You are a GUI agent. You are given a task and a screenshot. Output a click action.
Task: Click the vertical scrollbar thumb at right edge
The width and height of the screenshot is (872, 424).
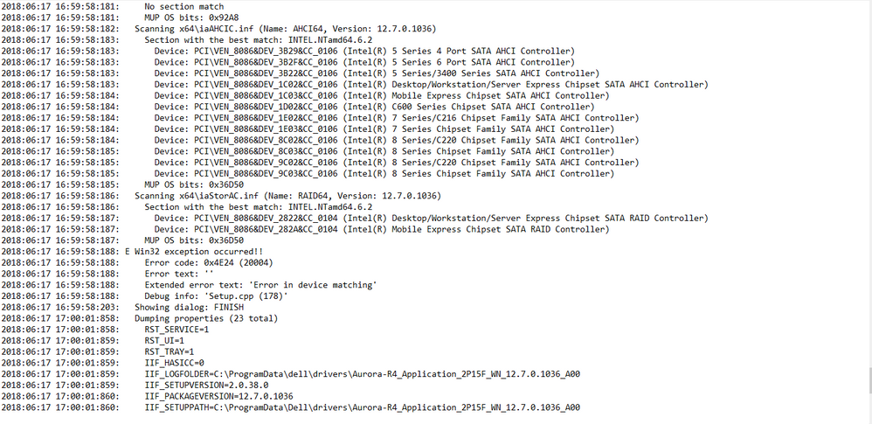pos(869,380)
